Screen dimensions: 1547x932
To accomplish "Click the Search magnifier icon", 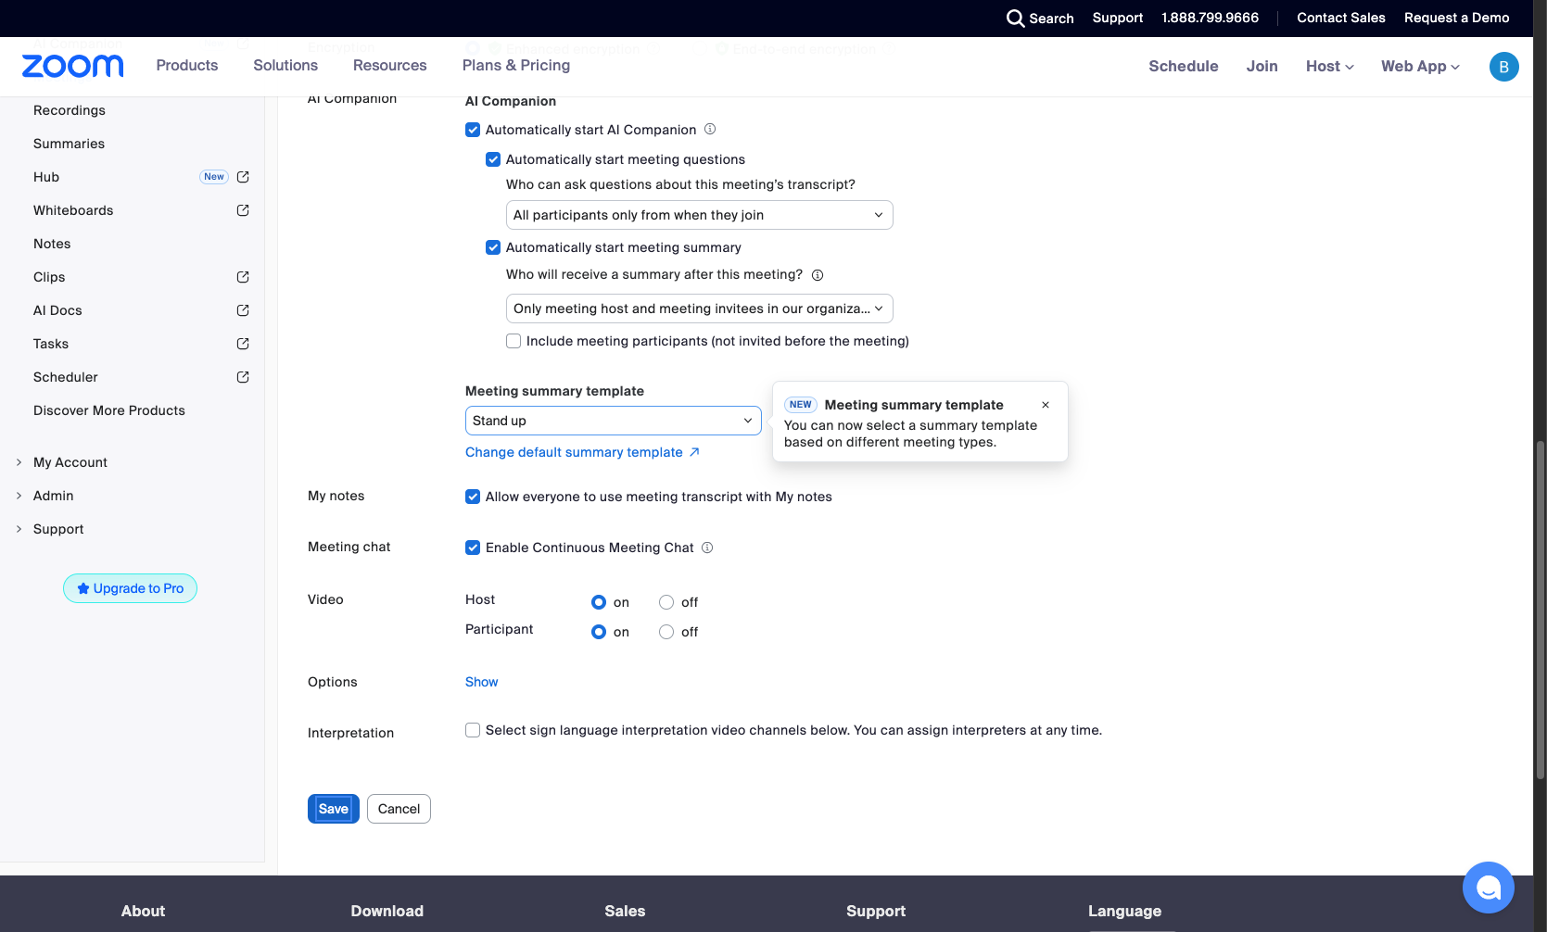I will 1015,19.
